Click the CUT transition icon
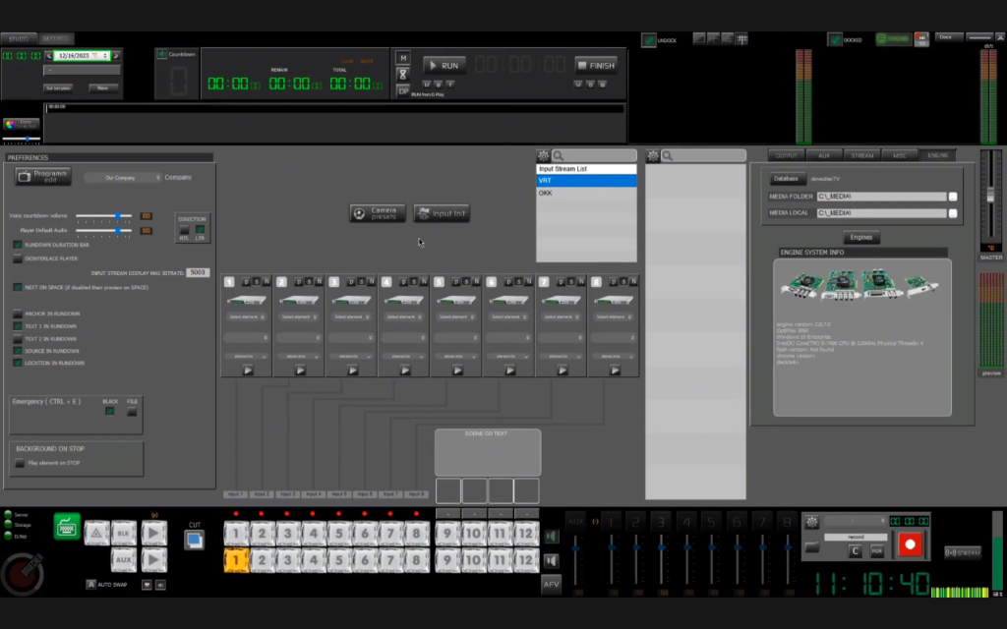 point(194,540)
